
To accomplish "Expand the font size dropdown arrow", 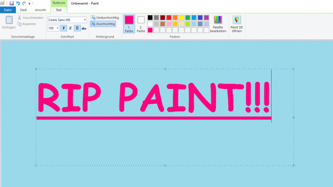I will [x=58, y=28].
